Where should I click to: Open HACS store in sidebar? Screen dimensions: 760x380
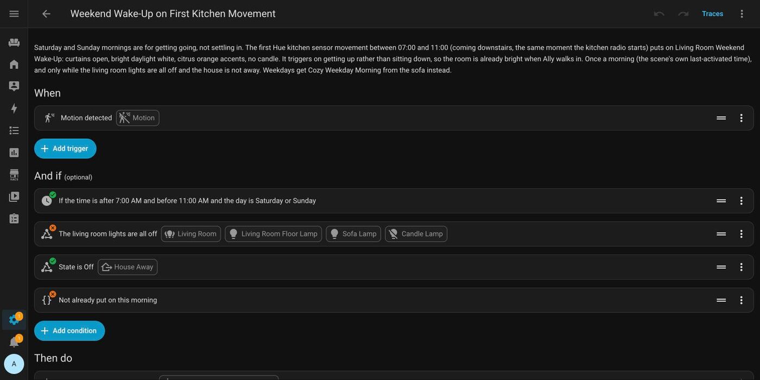coord(14,175)
